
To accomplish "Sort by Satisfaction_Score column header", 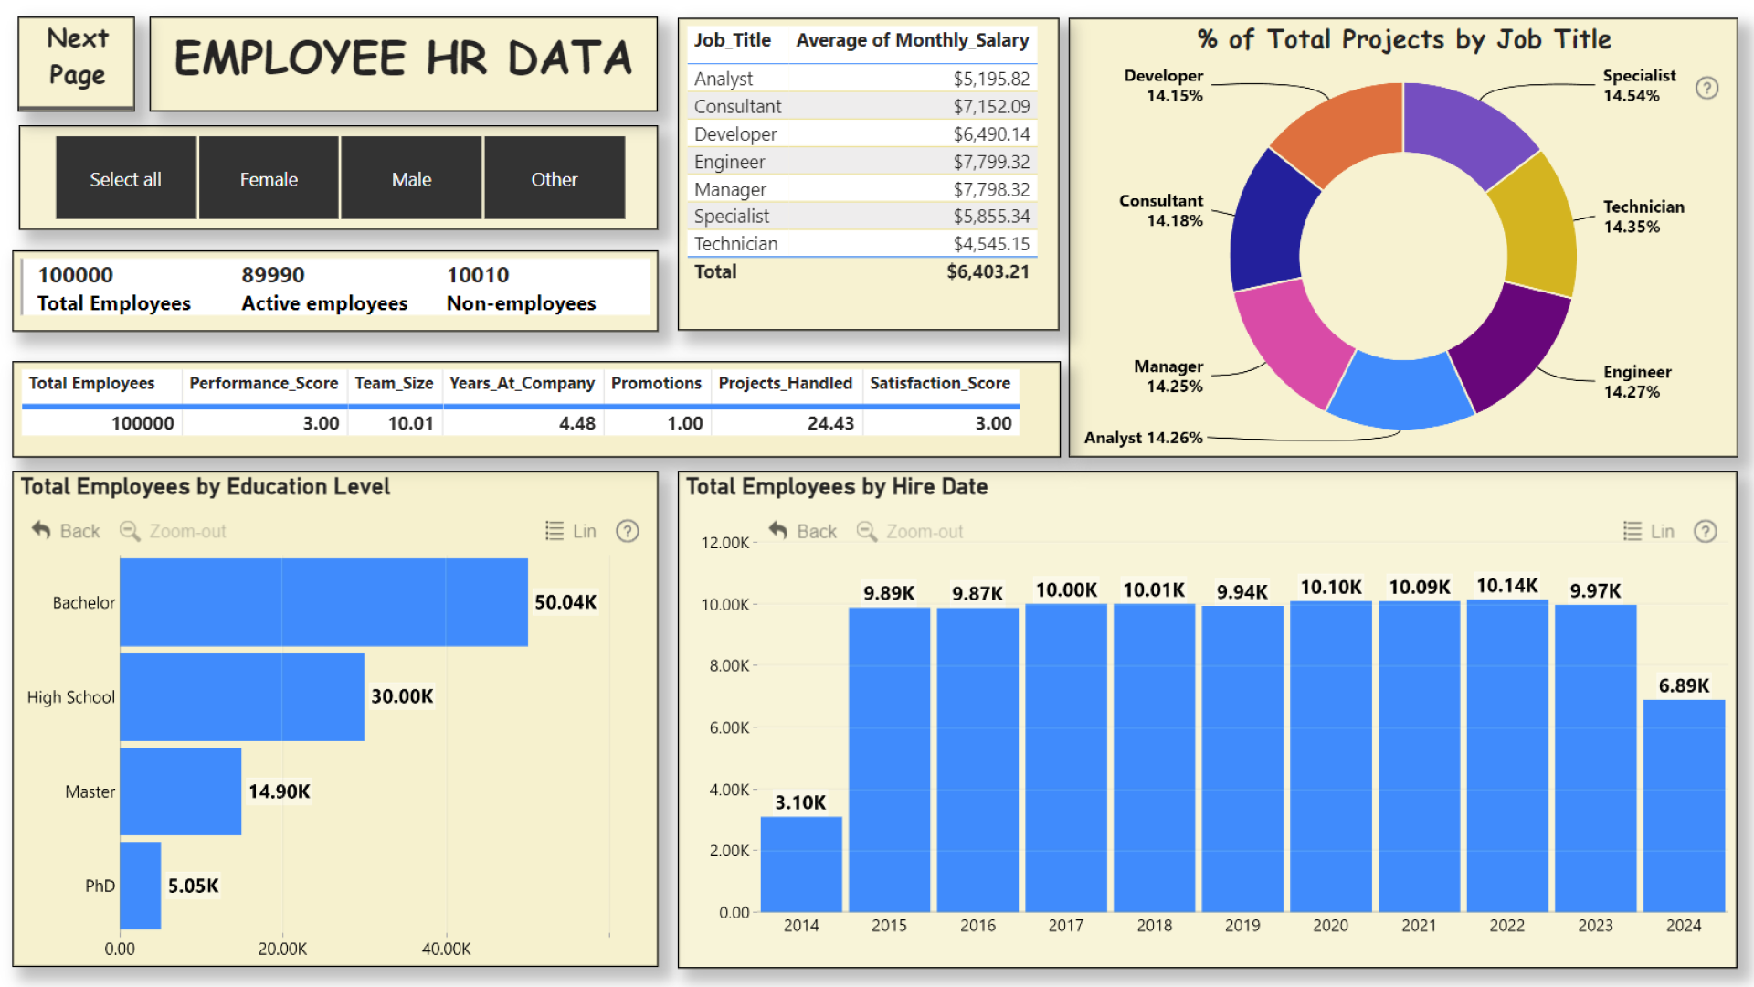I will [940, 383].
